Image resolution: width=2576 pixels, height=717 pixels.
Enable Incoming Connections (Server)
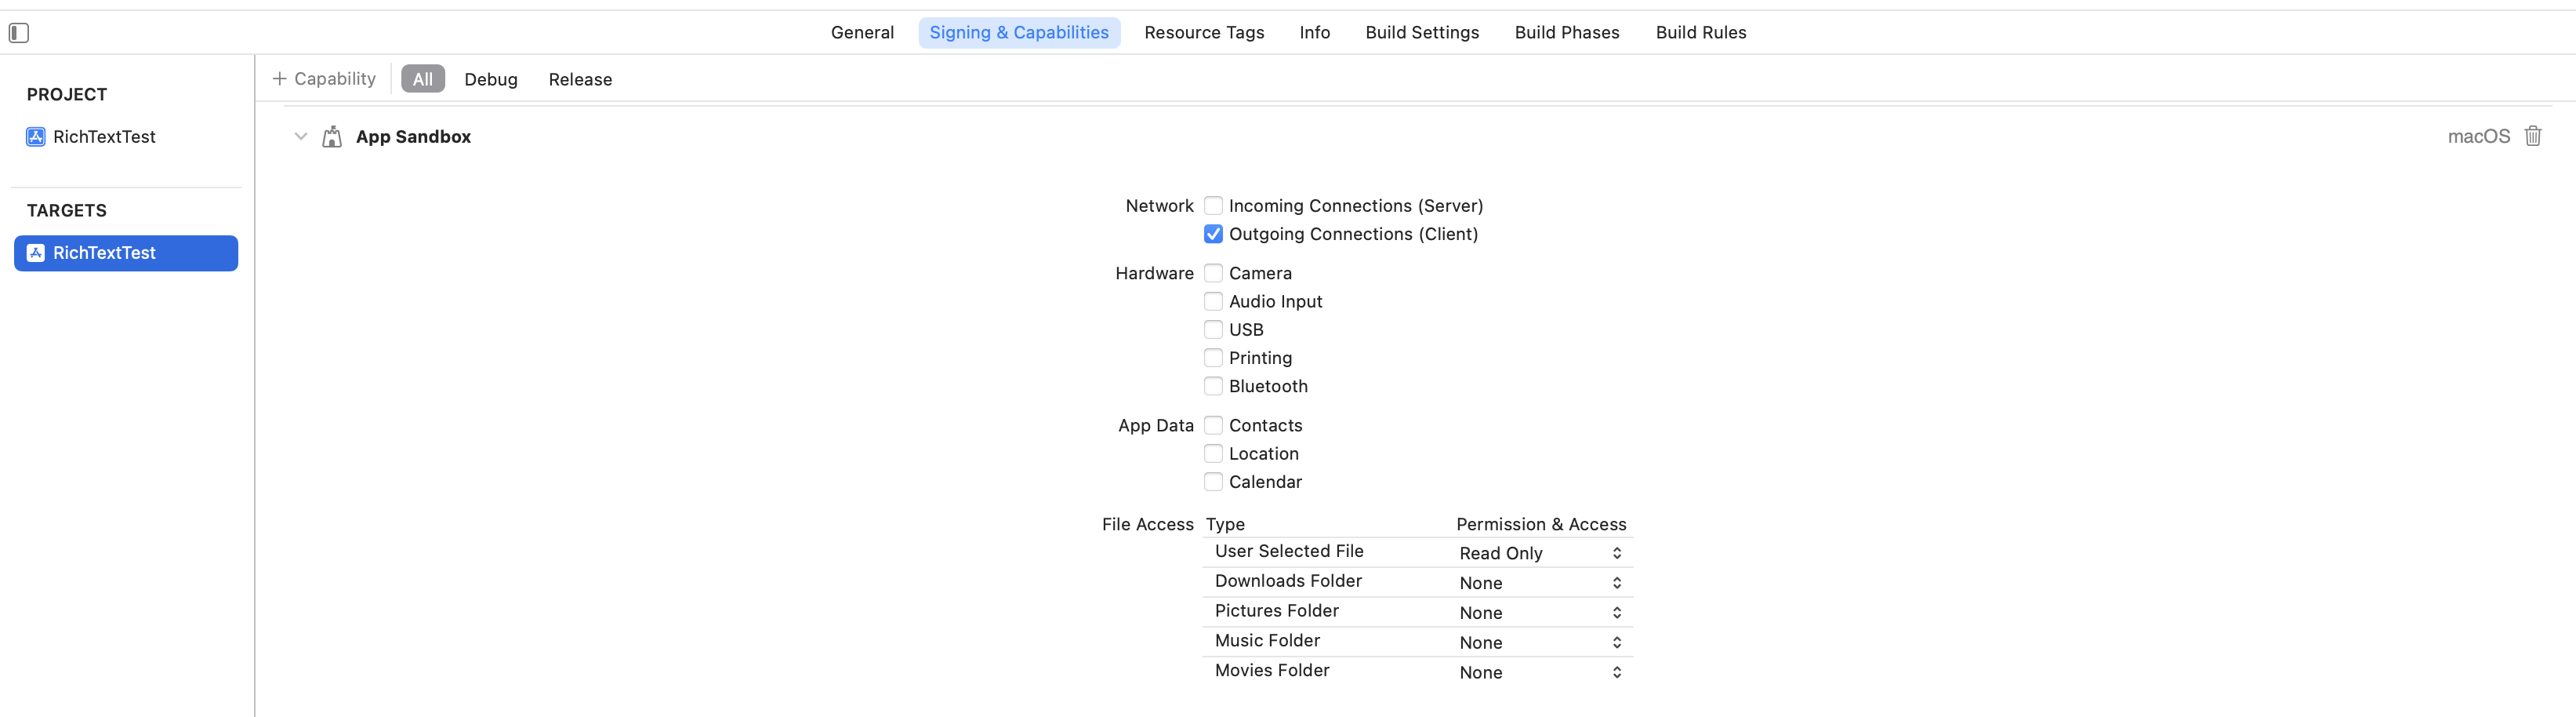tap(1213, 205)
